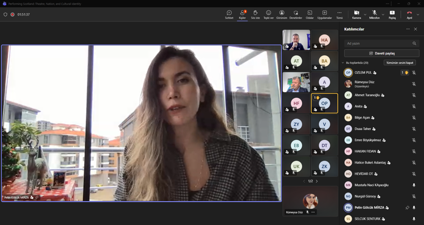Toggle the Mikrofon mute state
424x225 pixels.
pyautogui.click(x=374, y=14)
